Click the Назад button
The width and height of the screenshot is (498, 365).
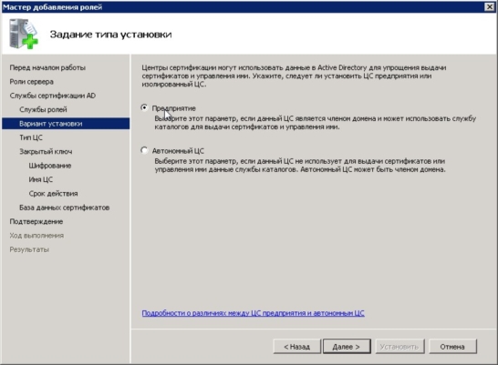297,347
